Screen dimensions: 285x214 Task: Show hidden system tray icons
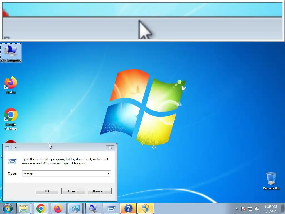point(237,209)
